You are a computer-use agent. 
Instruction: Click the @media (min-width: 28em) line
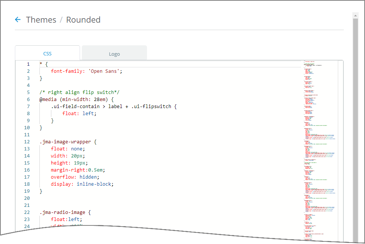coord(77,100)
